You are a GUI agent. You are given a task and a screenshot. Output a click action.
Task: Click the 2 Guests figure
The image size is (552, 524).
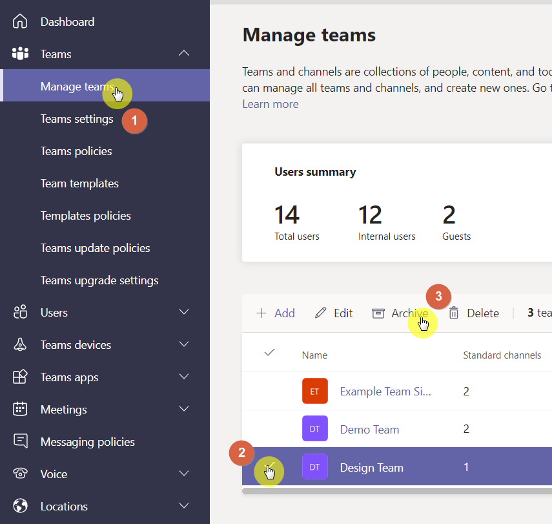pos(449,215)
